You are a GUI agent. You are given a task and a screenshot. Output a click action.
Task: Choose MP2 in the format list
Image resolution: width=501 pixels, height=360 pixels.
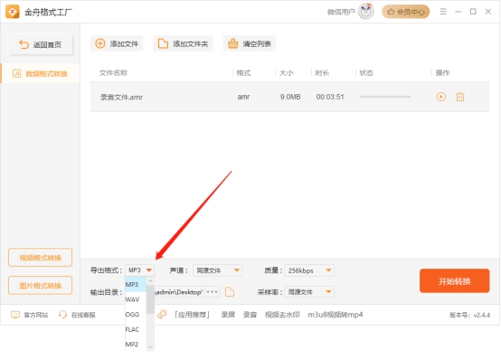(x=136, y=345)
